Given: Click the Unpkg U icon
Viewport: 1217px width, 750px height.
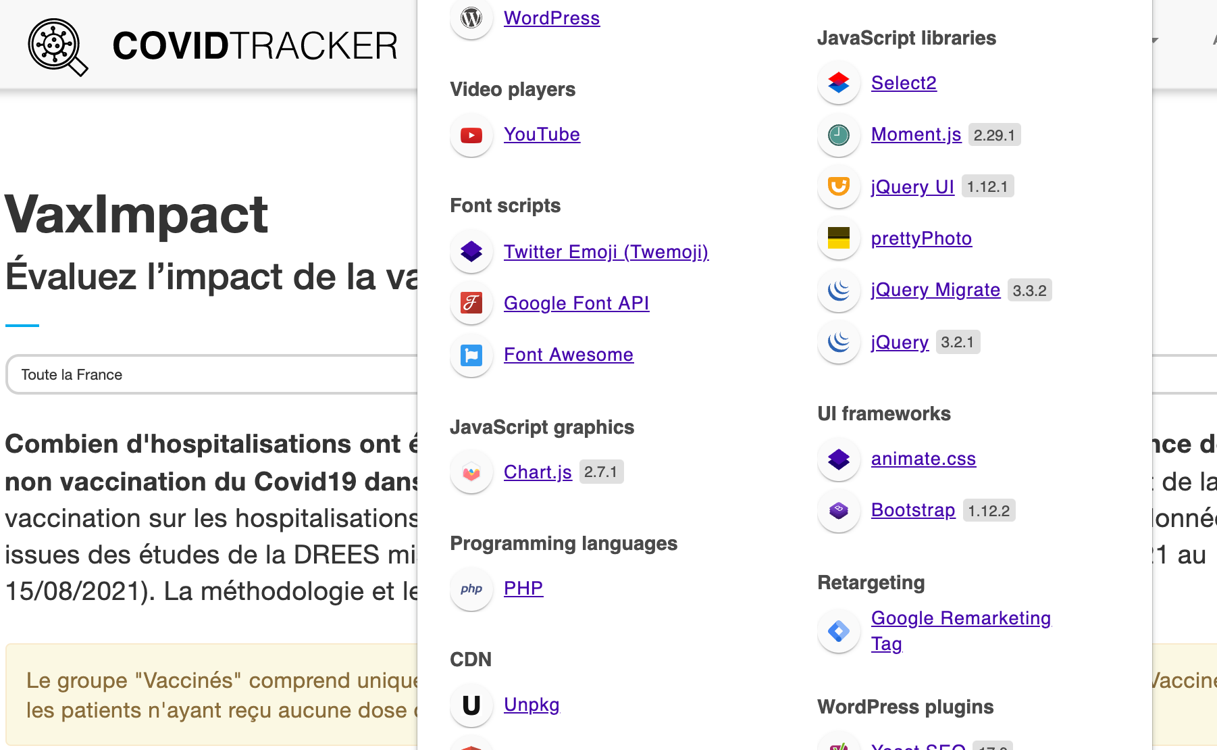Looking at the screenshot, I should point(471,705).
